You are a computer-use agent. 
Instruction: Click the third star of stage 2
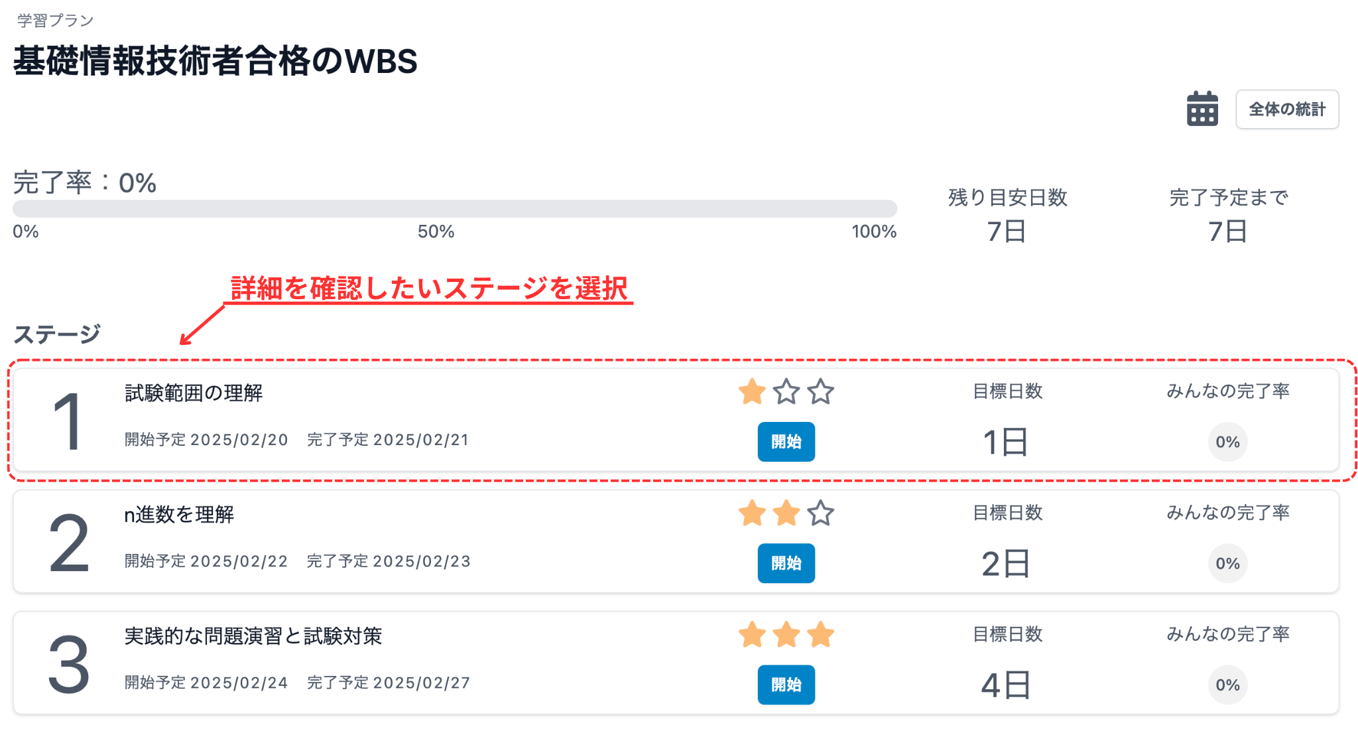click(x=821, y=513)
